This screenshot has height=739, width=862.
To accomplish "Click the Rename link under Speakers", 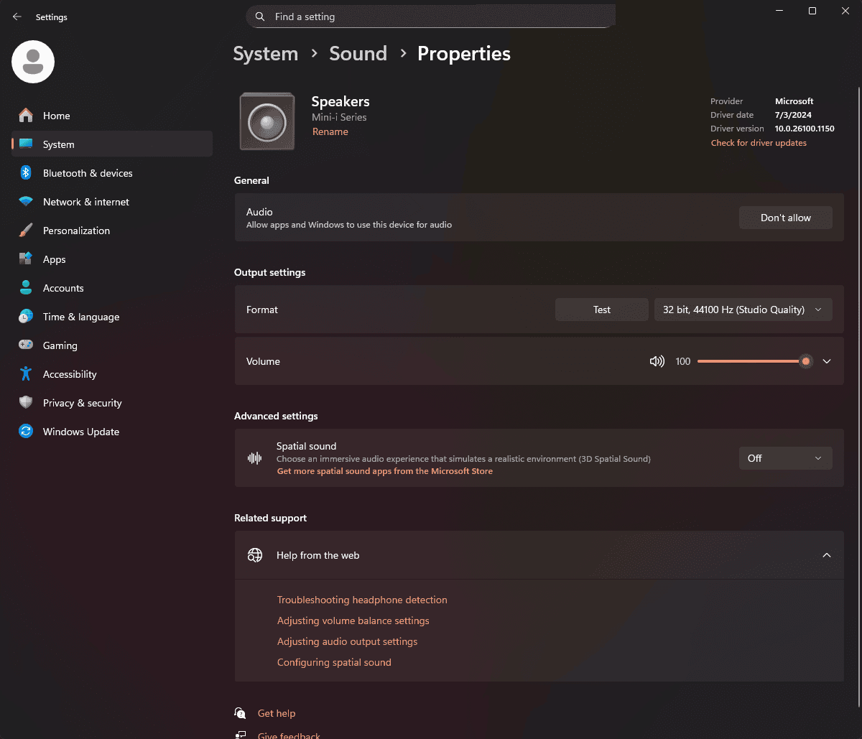I will click(330, 131).
